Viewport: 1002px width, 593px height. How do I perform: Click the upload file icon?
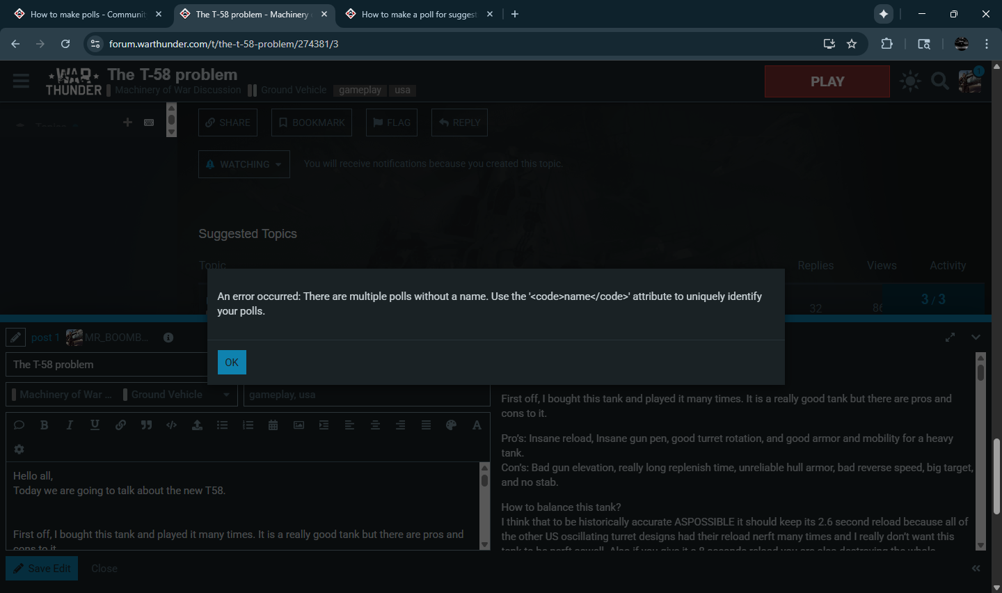click(197, 425)
